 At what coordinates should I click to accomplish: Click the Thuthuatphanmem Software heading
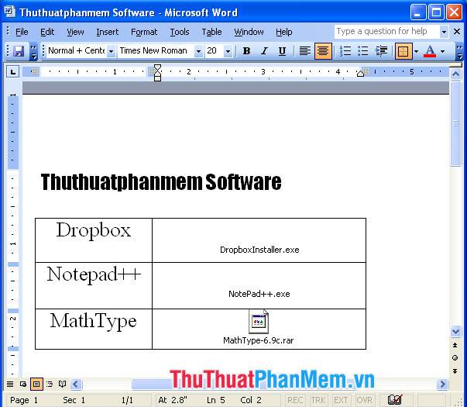tap(161, 182)
